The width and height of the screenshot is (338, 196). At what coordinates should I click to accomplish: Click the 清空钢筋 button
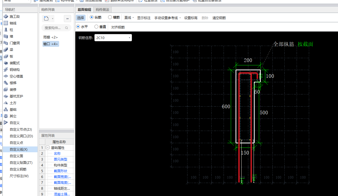point(219,18)
